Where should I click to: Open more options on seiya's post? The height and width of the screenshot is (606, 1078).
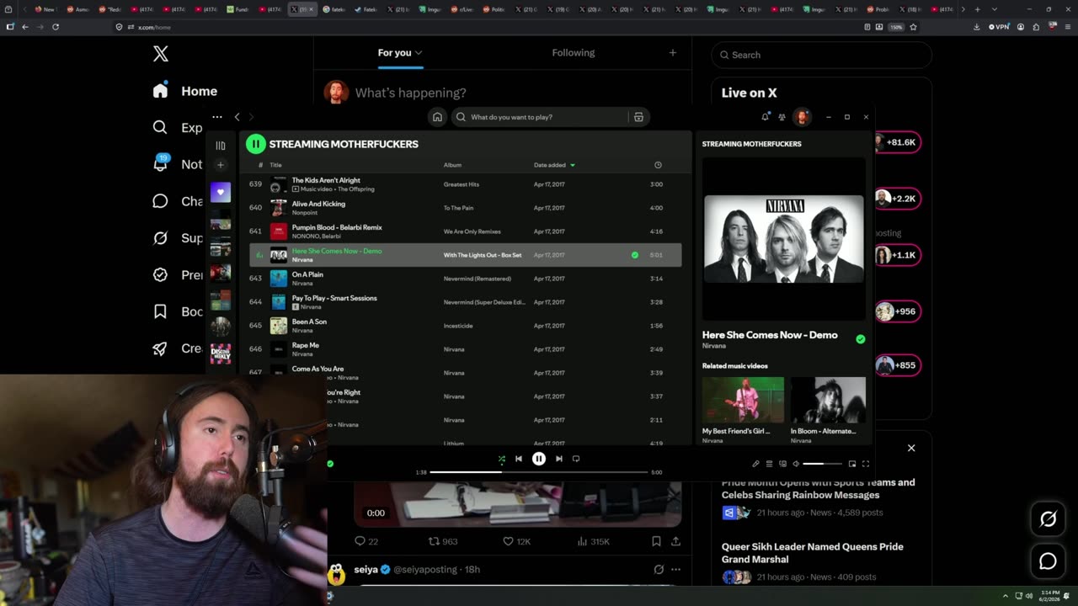675,570
